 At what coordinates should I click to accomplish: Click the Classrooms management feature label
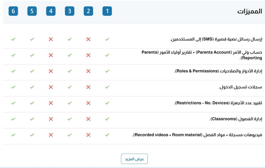point(236,119)
